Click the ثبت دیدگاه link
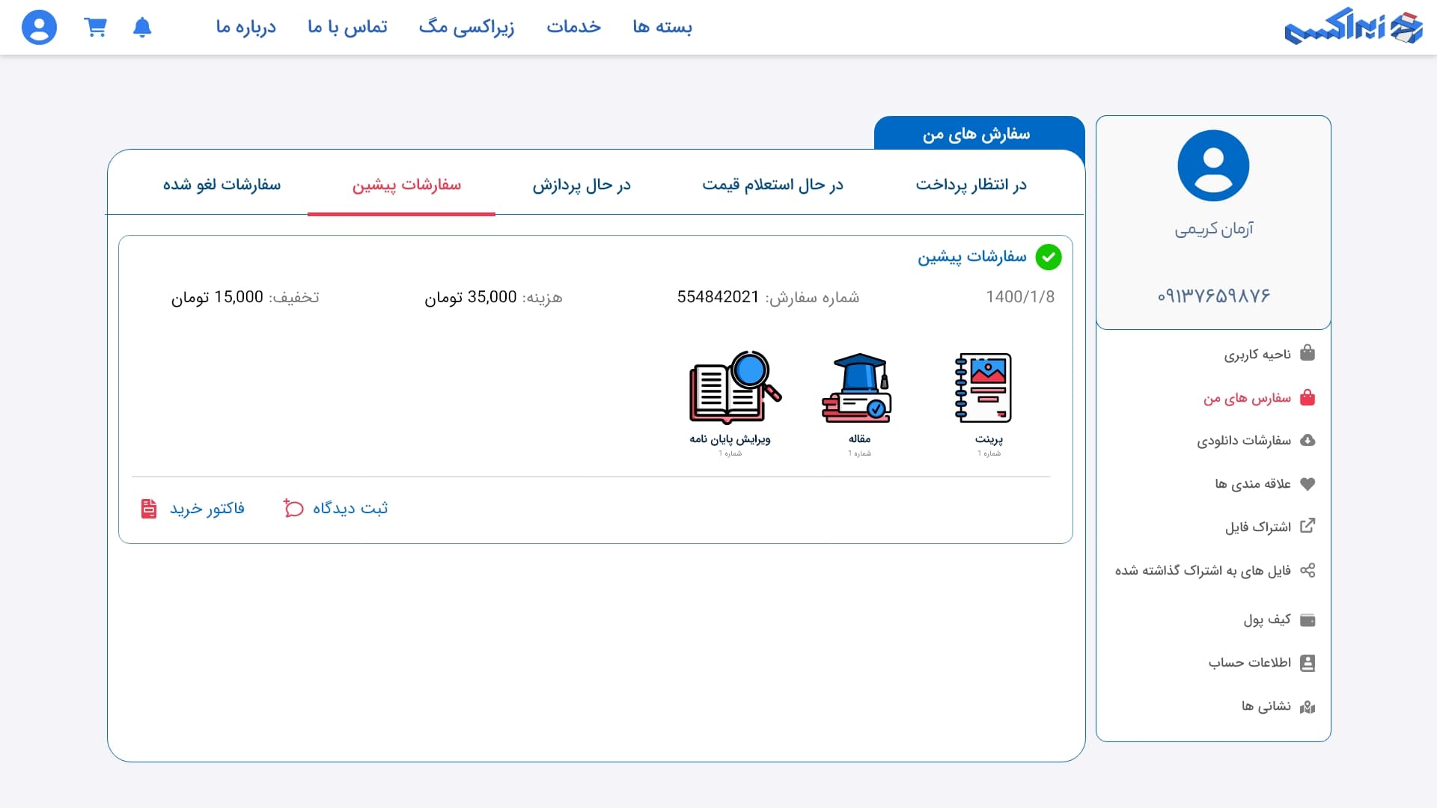Image resolution: width=1437 pixels, height=808 pixels. tap(352, 508)
